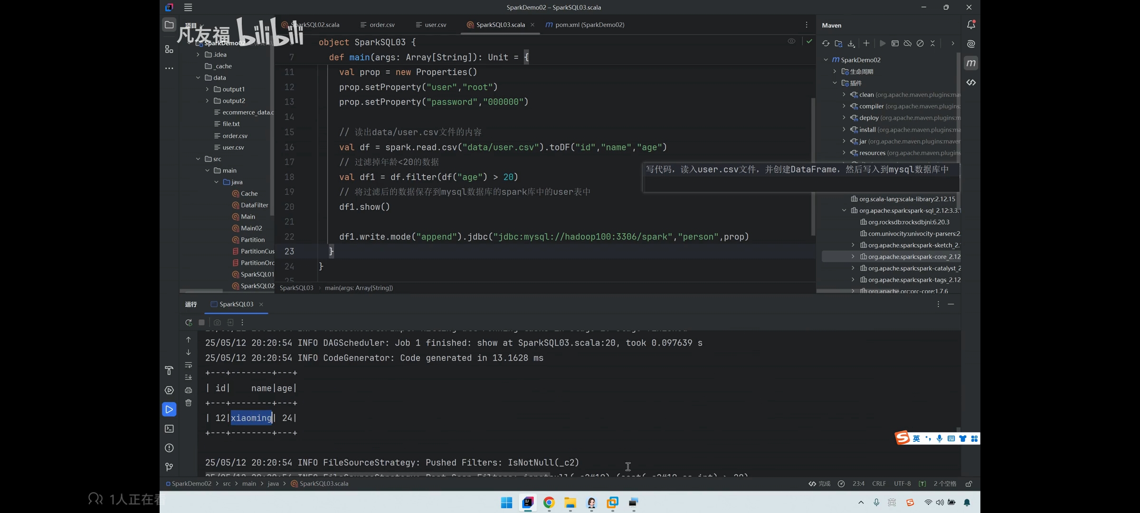Click CRLF line separator in status bar
Viewport: 1140px width, 513px height.
(x=879, y=484)
